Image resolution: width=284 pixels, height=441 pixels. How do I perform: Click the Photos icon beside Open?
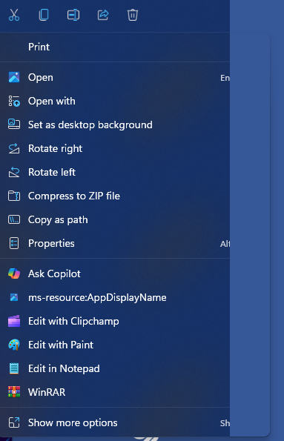tap(14, 77)
